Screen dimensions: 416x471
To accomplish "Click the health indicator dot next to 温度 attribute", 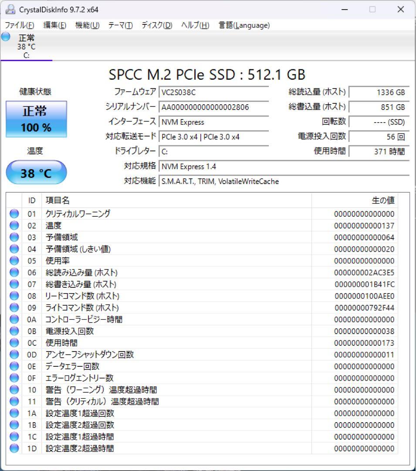I will (x=14, y=225).
